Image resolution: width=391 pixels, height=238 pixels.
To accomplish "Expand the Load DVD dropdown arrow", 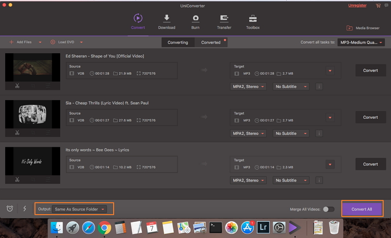I will [x=81, y=42].
